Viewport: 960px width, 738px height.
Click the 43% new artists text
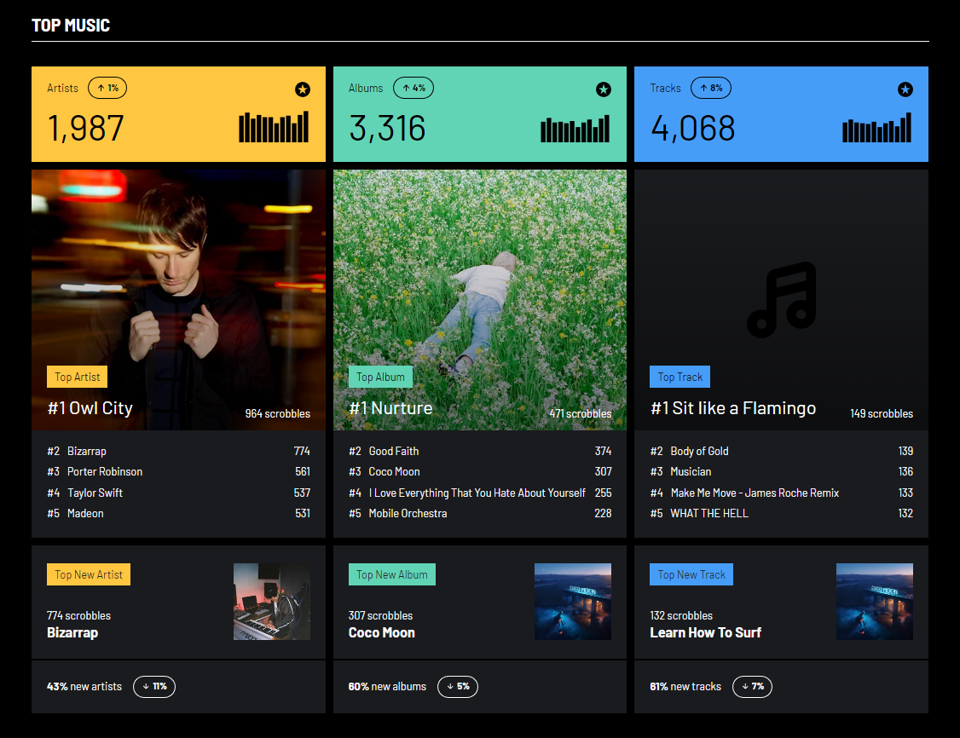(84, 687)
